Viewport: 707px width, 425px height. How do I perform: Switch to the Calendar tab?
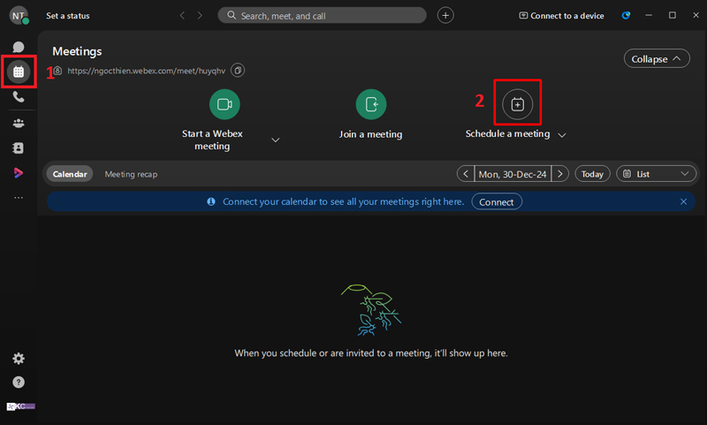pos(70,174)
